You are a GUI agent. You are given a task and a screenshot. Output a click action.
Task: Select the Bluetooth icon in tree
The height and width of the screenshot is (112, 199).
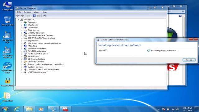pyautogui.click(x=25, y=25)
